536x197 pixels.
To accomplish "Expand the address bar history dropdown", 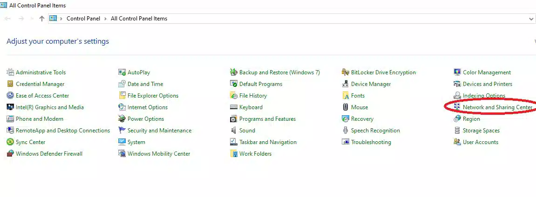I will point(531,19).
